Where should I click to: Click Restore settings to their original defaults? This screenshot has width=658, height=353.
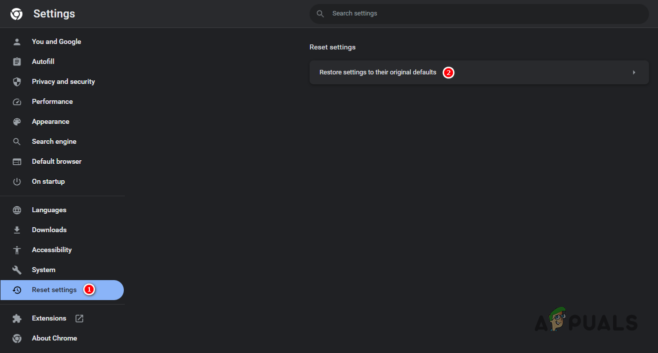click(377, 72)
